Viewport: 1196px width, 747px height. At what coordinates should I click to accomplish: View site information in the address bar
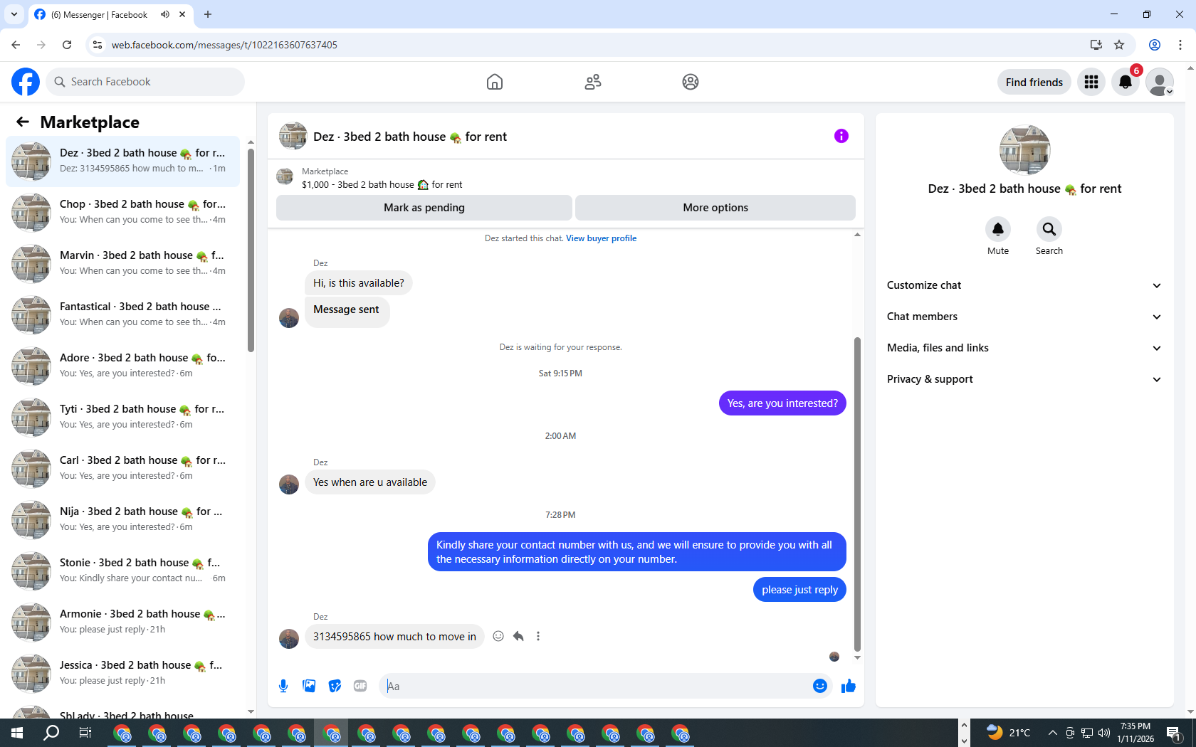click(x=98, y=45)
